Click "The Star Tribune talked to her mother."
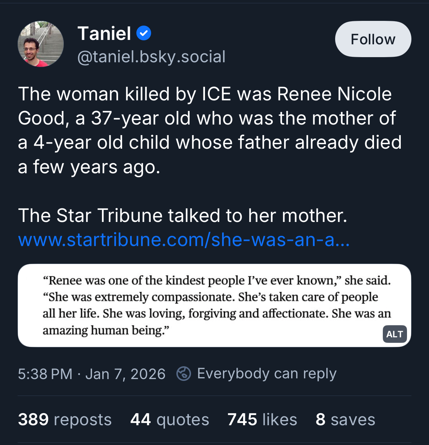429x445 pixels. [182, 215]
